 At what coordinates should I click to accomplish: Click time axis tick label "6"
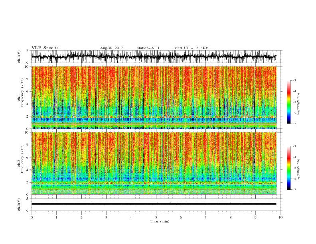pyautogui.click(x=181, y=217)
